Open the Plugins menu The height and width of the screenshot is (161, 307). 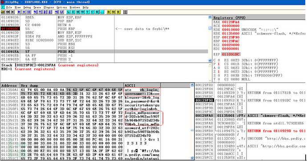tap(49, 7)
